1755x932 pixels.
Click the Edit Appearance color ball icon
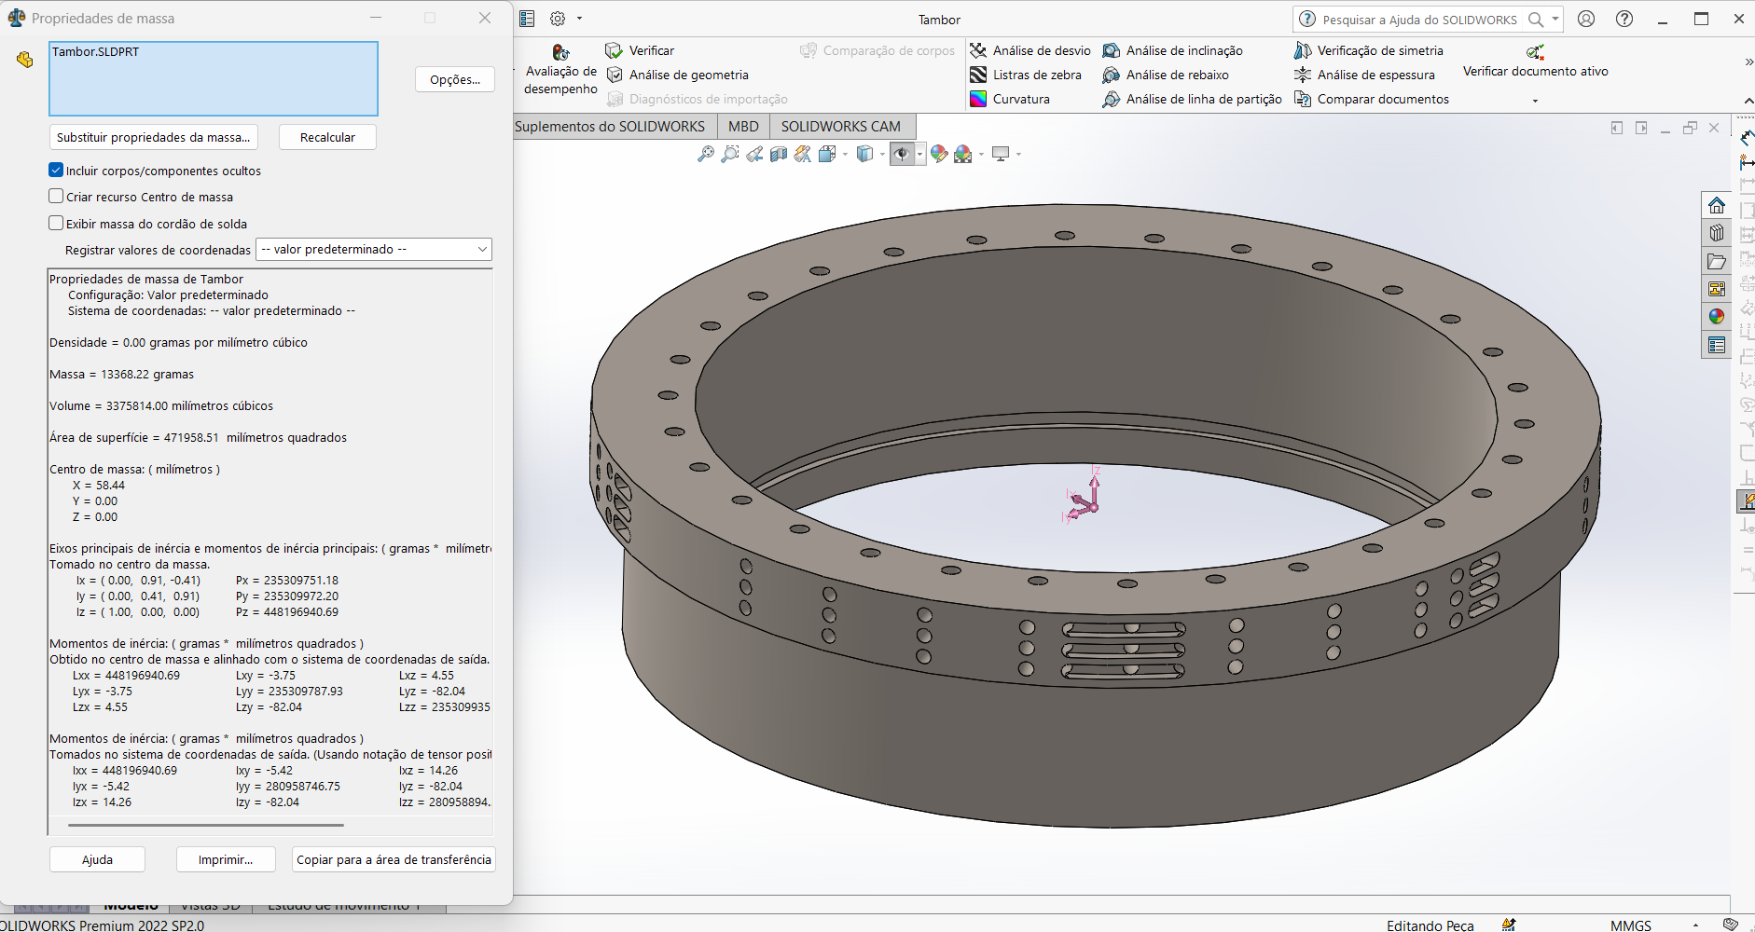[x=939, y=154]
